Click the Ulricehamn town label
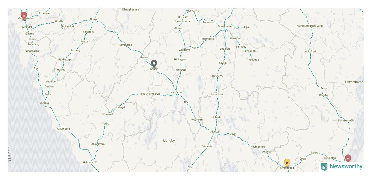 tap(130, 9)
